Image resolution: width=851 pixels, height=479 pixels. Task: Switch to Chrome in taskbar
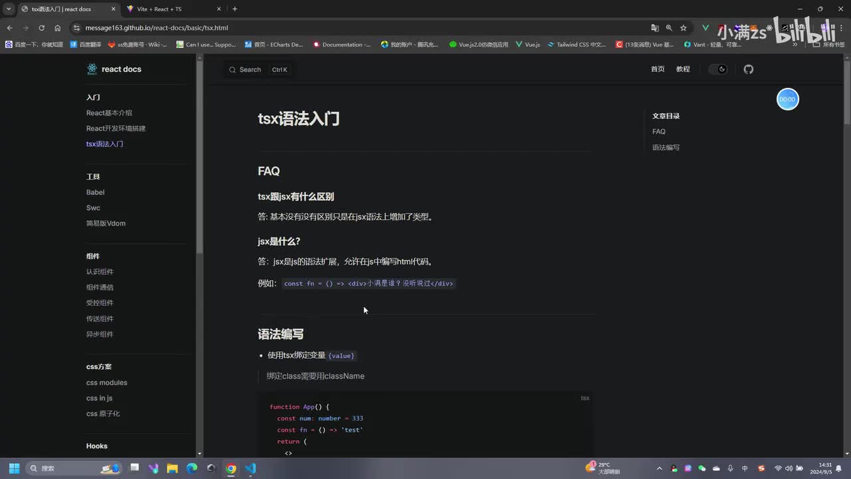(x=231, y=468)
